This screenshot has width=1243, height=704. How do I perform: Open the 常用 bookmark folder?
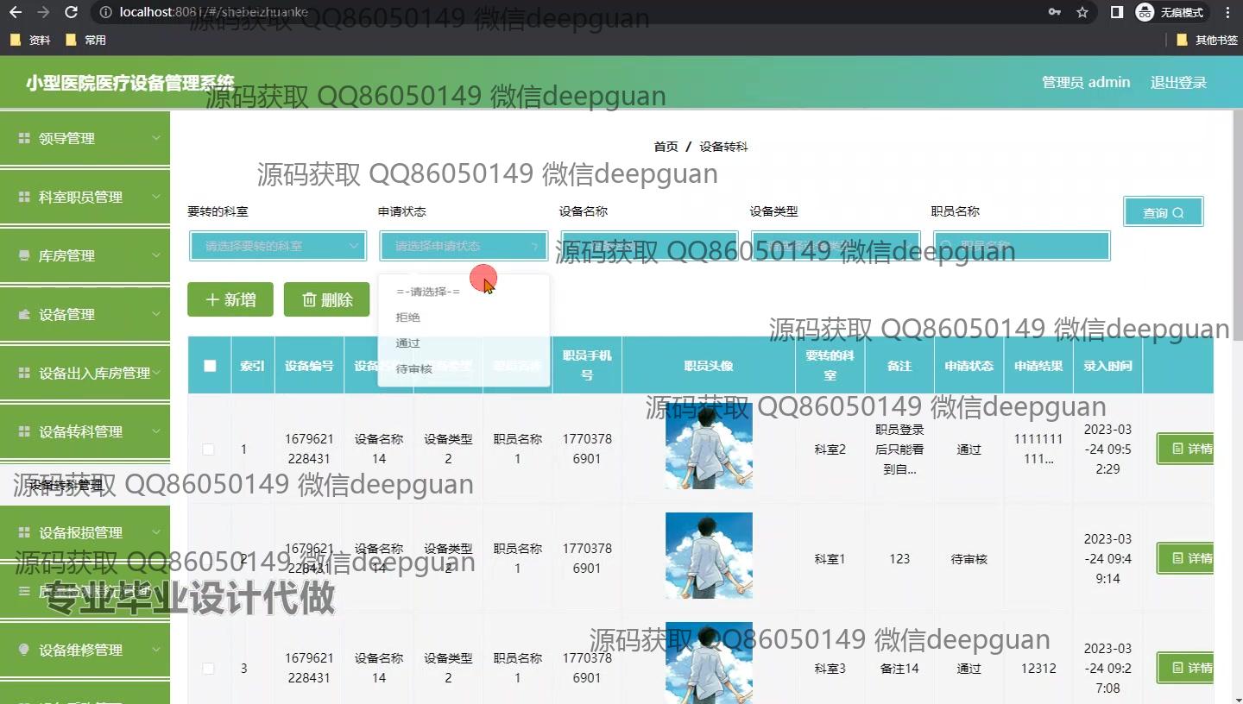point(85,40)
